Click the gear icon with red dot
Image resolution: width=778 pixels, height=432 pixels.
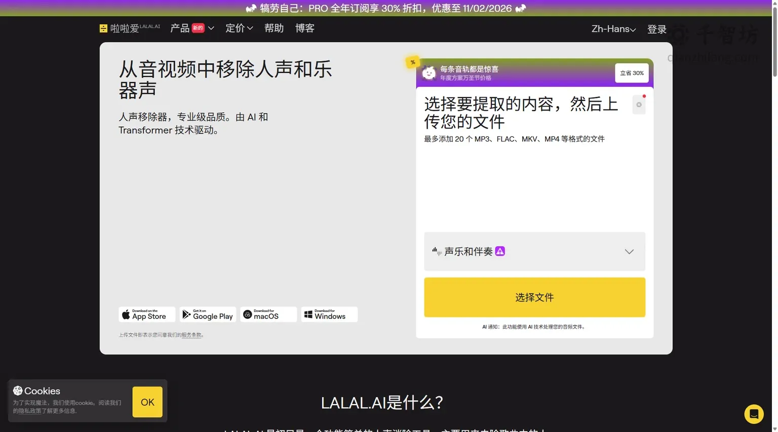click(x=639, y=104)
